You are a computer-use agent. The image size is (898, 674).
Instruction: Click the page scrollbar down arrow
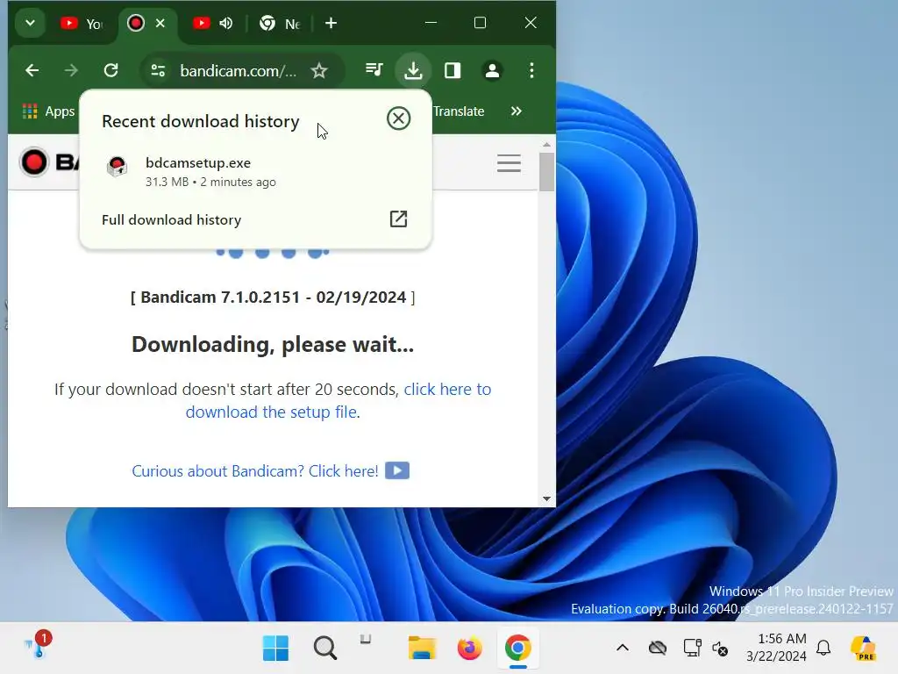coord(546,498)
